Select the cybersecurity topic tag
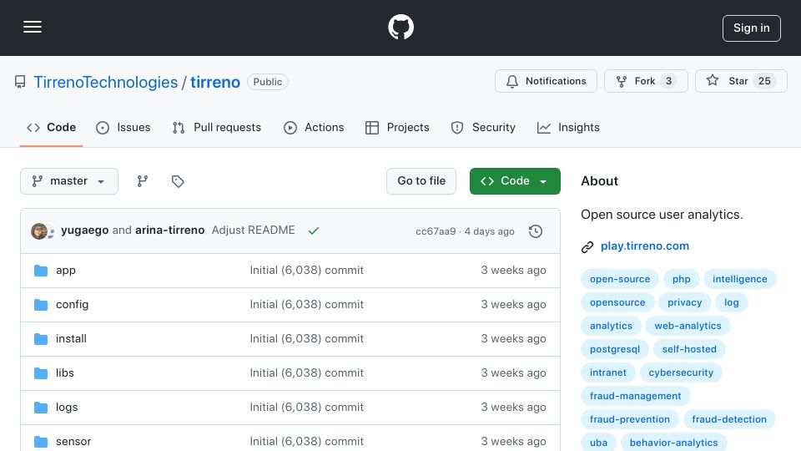The height and width of the screenshot is (451, 801). pos(681,373)
